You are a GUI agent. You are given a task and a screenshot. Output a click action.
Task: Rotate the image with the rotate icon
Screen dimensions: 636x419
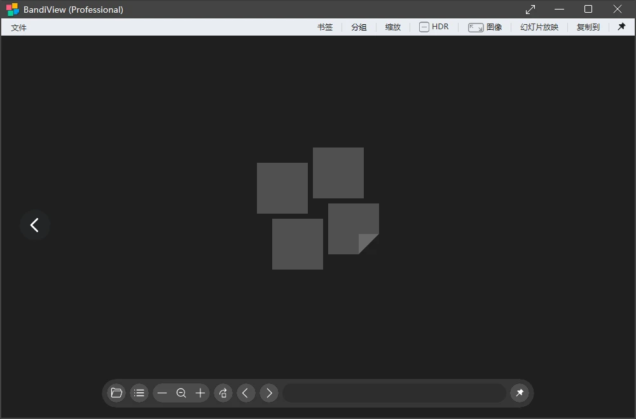223,393
